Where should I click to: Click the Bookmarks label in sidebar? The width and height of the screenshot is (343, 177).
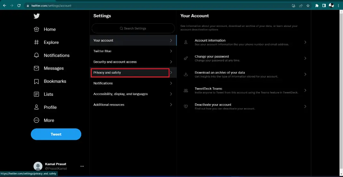tap(55, 81)
